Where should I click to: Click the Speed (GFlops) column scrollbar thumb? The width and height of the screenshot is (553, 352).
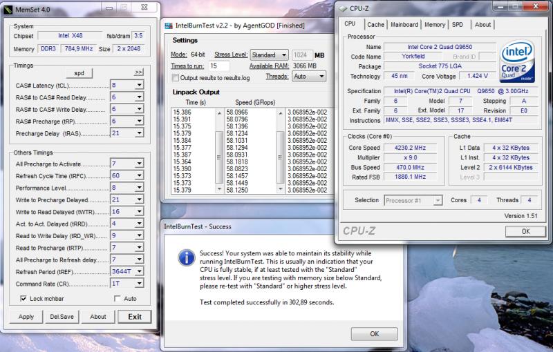coord(281,157)
